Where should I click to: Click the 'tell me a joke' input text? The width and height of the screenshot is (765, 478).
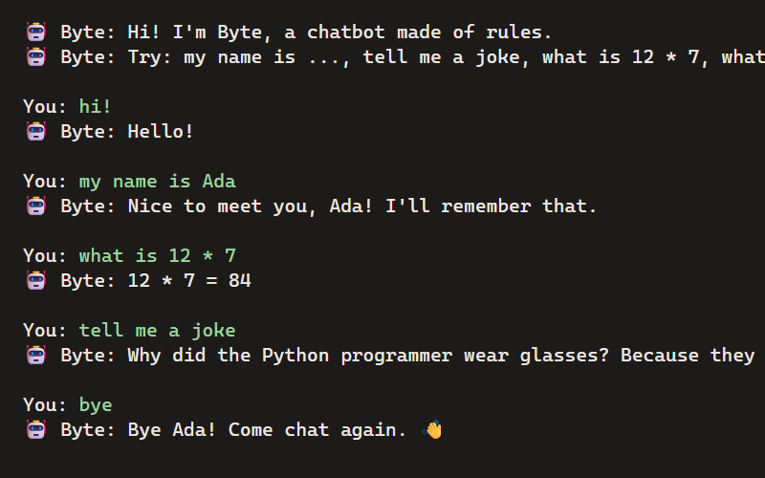point(157,331)
